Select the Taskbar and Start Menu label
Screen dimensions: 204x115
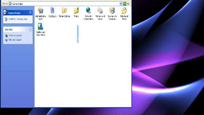[40, 34]
